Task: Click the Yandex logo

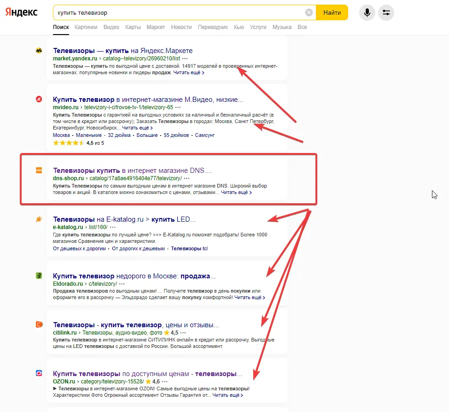Action: pos(22,12)
